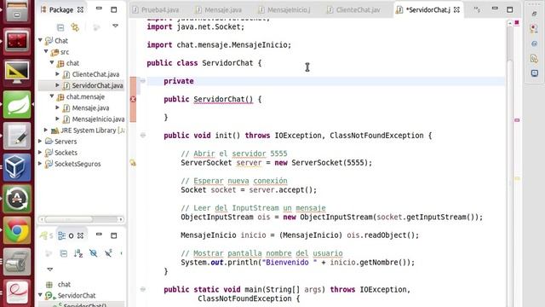Expand ClienteChat.java in the tree
This screenshot has height=307, width=545.
pos(58,74)
